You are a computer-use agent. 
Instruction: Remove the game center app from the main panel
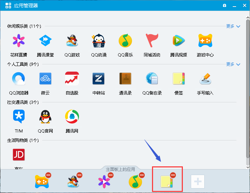click(48, 175)
